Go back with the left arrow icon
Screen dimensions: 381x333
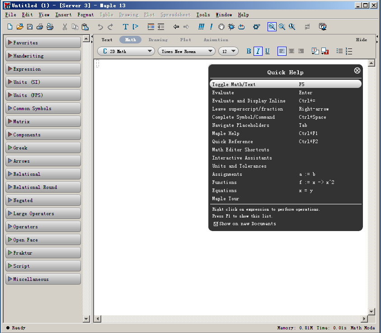pyautogui.click(x=176, y=27)
